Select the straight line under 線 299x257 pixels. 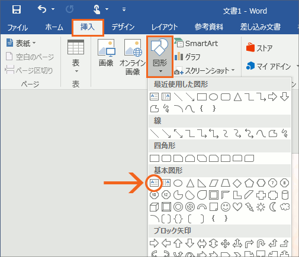[155, 134]
